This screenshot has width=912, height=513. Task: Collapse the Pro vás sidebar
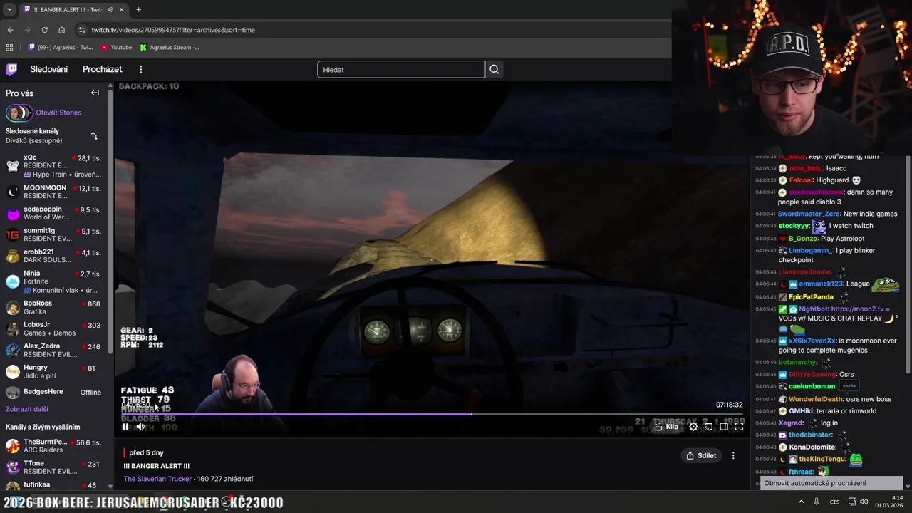pos(95,93)
